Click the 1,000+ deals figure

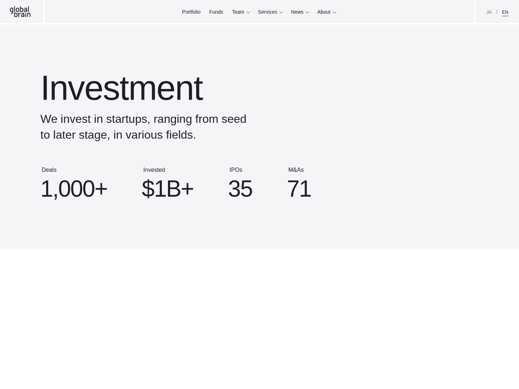pos(74,189)
